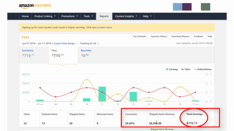
Task: Expand the Tools menu
Action: [x=88, y=16]
